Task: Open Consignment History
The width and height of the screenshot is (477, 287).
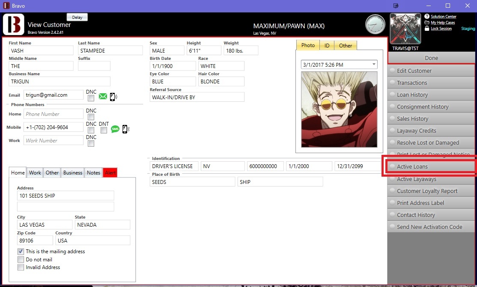Action: point(431,107)
